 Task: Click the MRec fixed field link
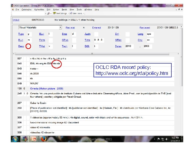[x=118, y=40]
